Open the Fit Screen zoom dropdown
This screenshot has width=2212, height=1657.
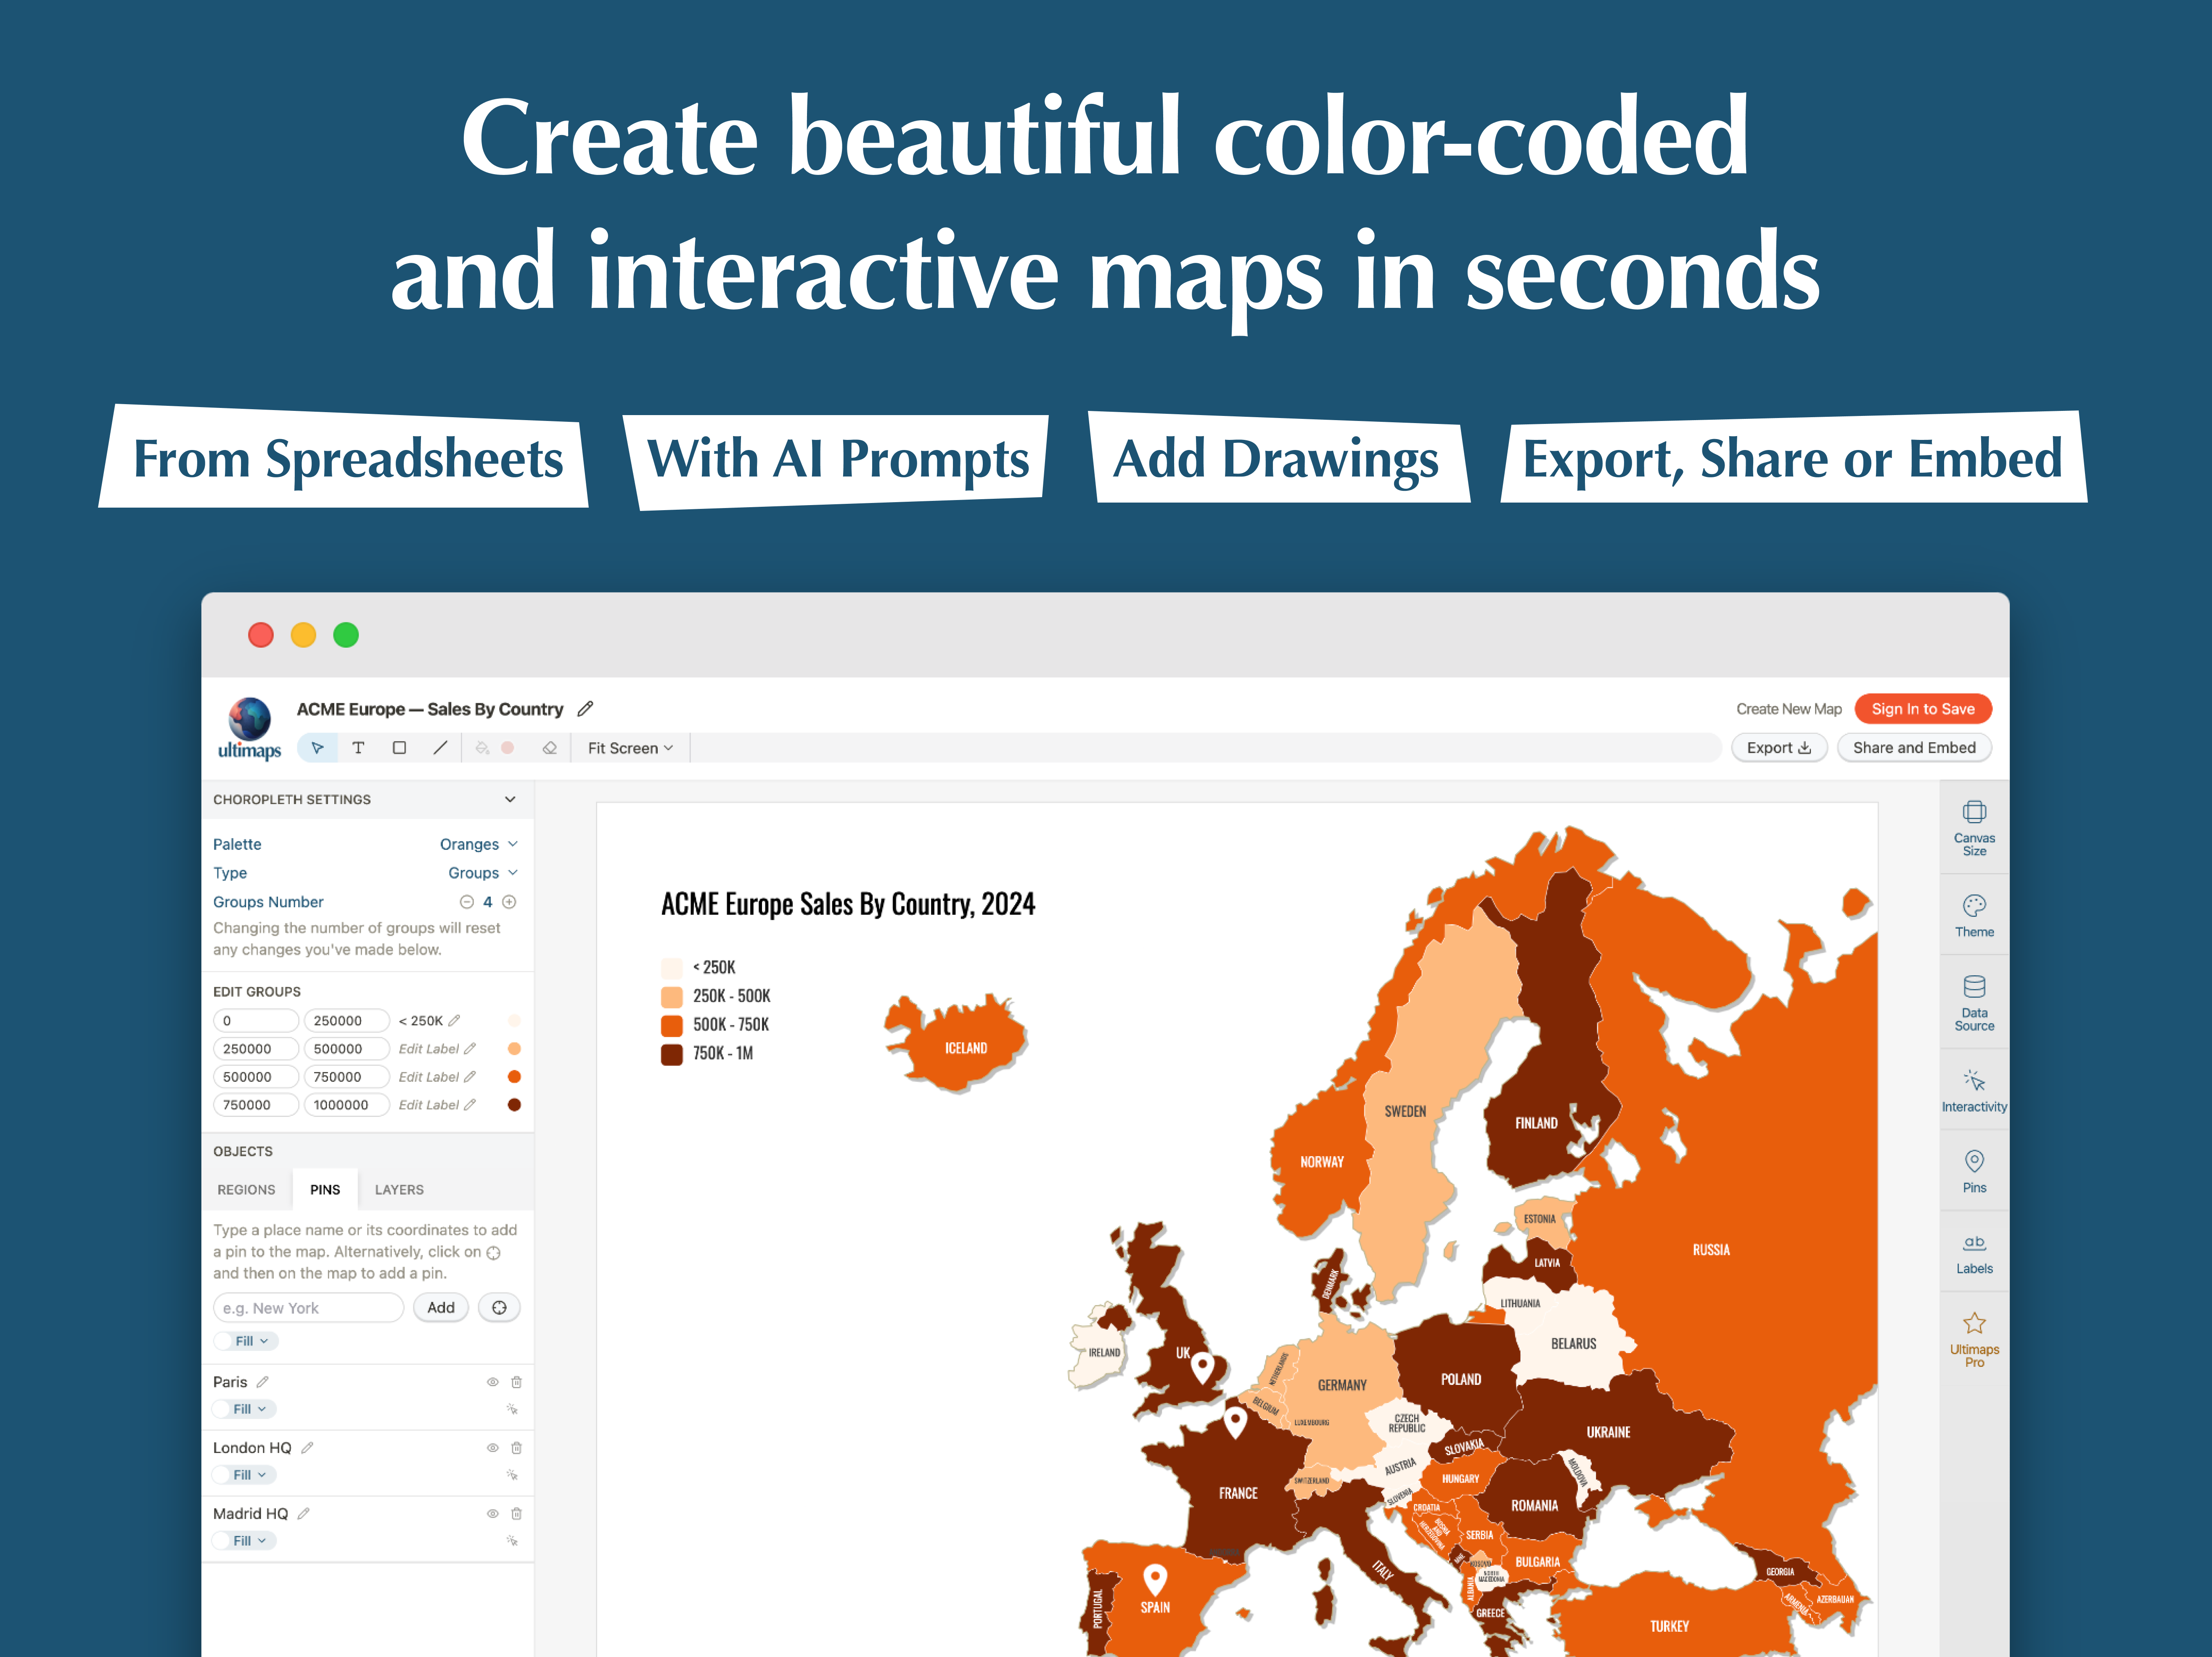coord(630,748)
